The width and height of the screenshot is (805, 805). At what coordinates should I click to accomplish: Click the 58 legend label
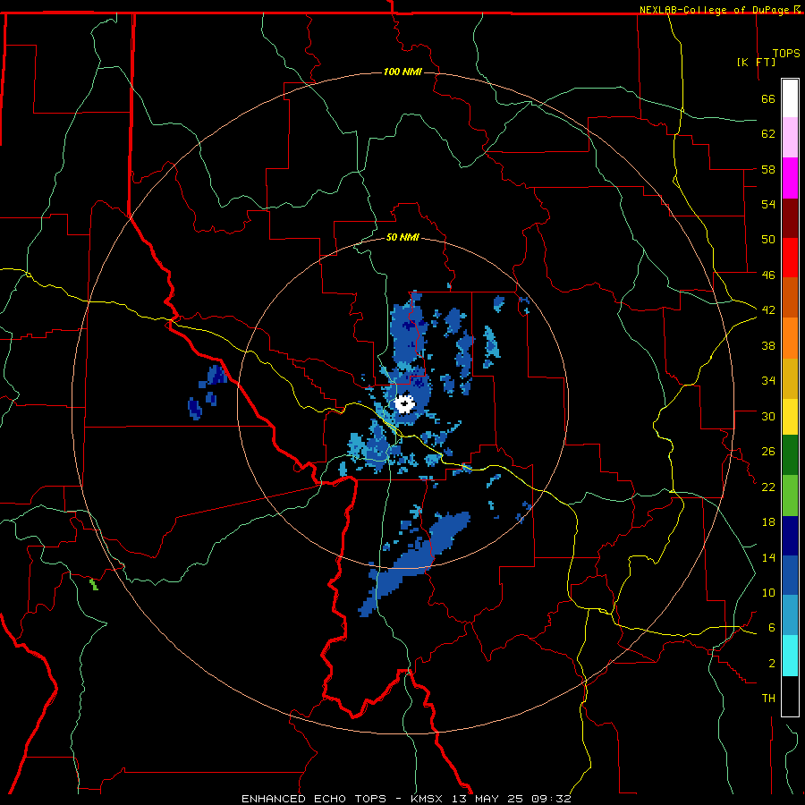point(768,169)
